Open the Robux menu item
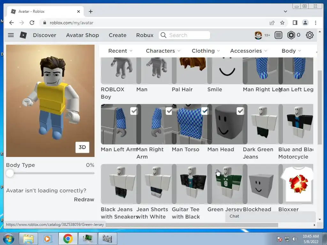Image resolution: width=327 pixels, height=245 pixels. coord(145,35)
